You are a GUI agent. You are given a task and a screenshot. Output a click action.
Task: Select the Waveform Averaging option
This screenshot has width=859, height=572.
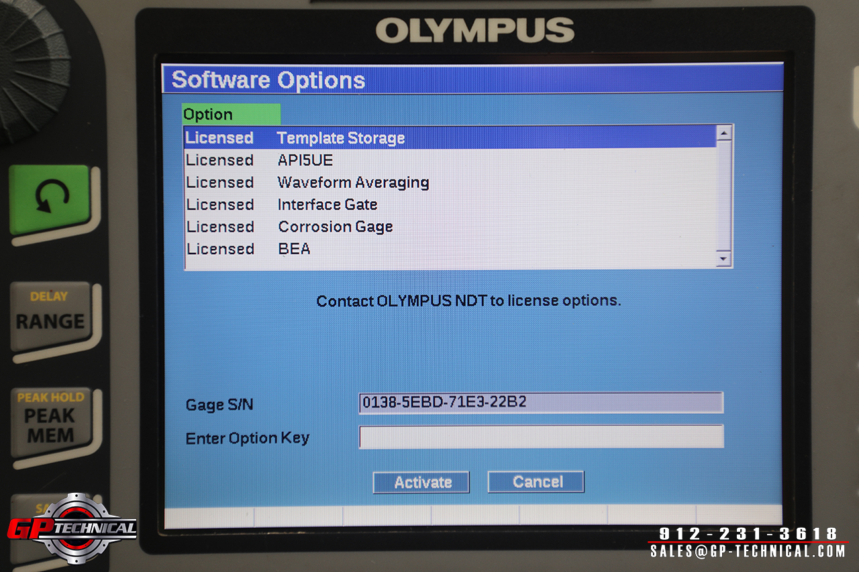[x=450, y=182]
